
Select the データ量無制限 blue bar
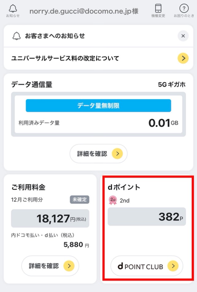[x=98, y=106]
